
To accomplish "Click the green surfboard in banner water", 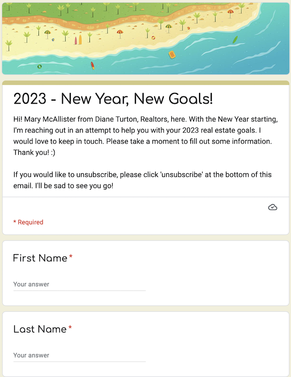I will tap(235, 40).
